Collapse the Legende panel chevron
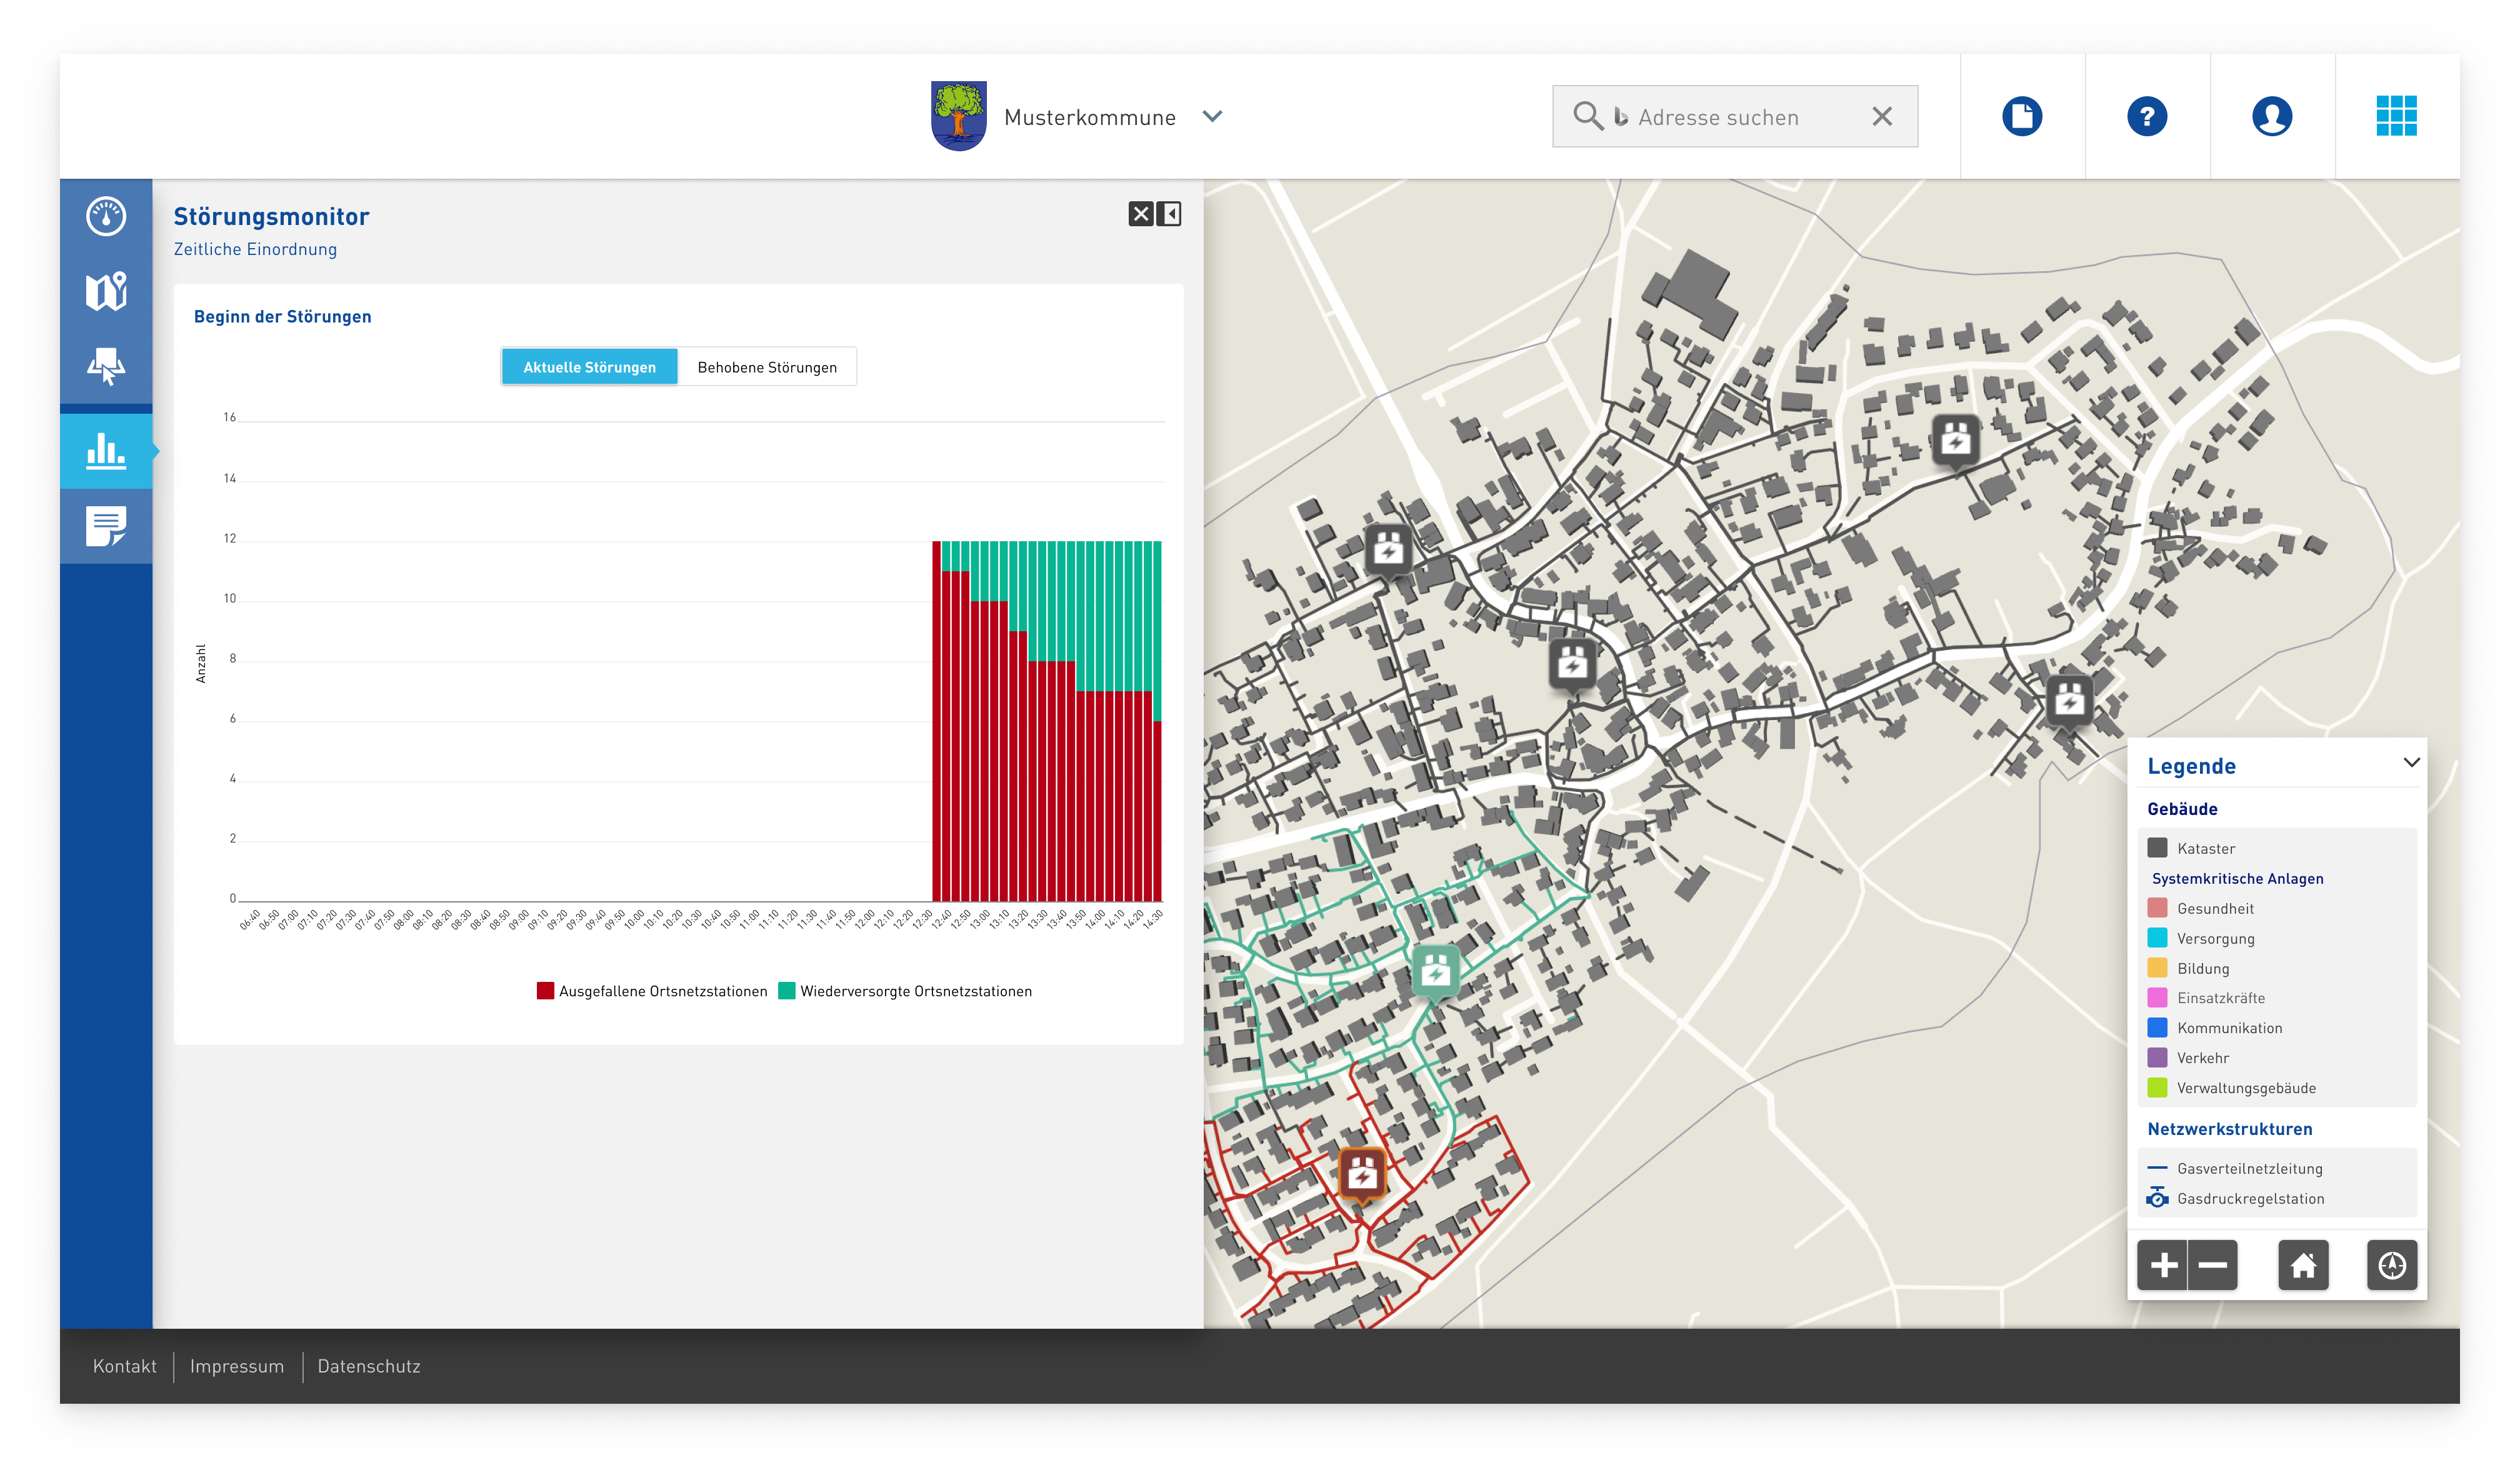Screen dimensions: 2520x1470 click(2411, 763)
